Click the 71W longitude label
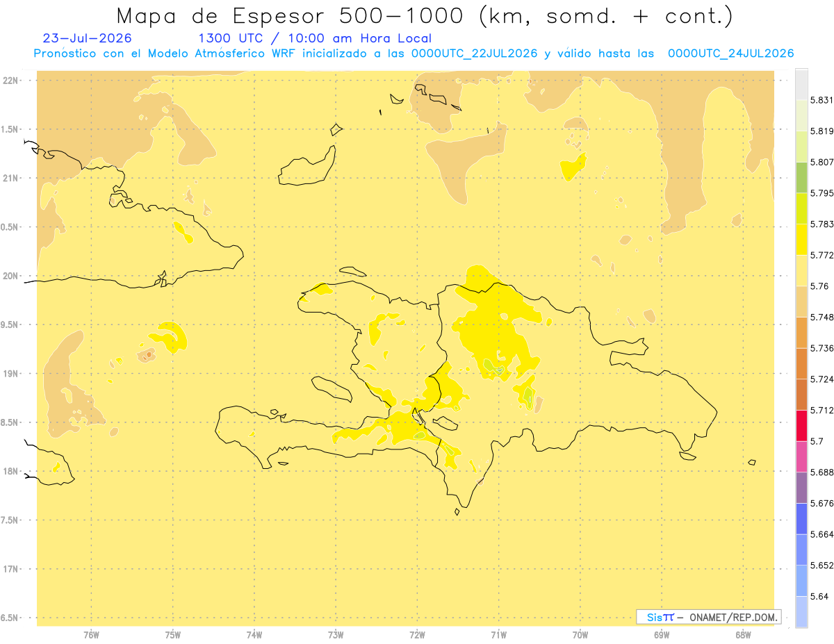This screenshot has height=644, width=834. [498, 636]
